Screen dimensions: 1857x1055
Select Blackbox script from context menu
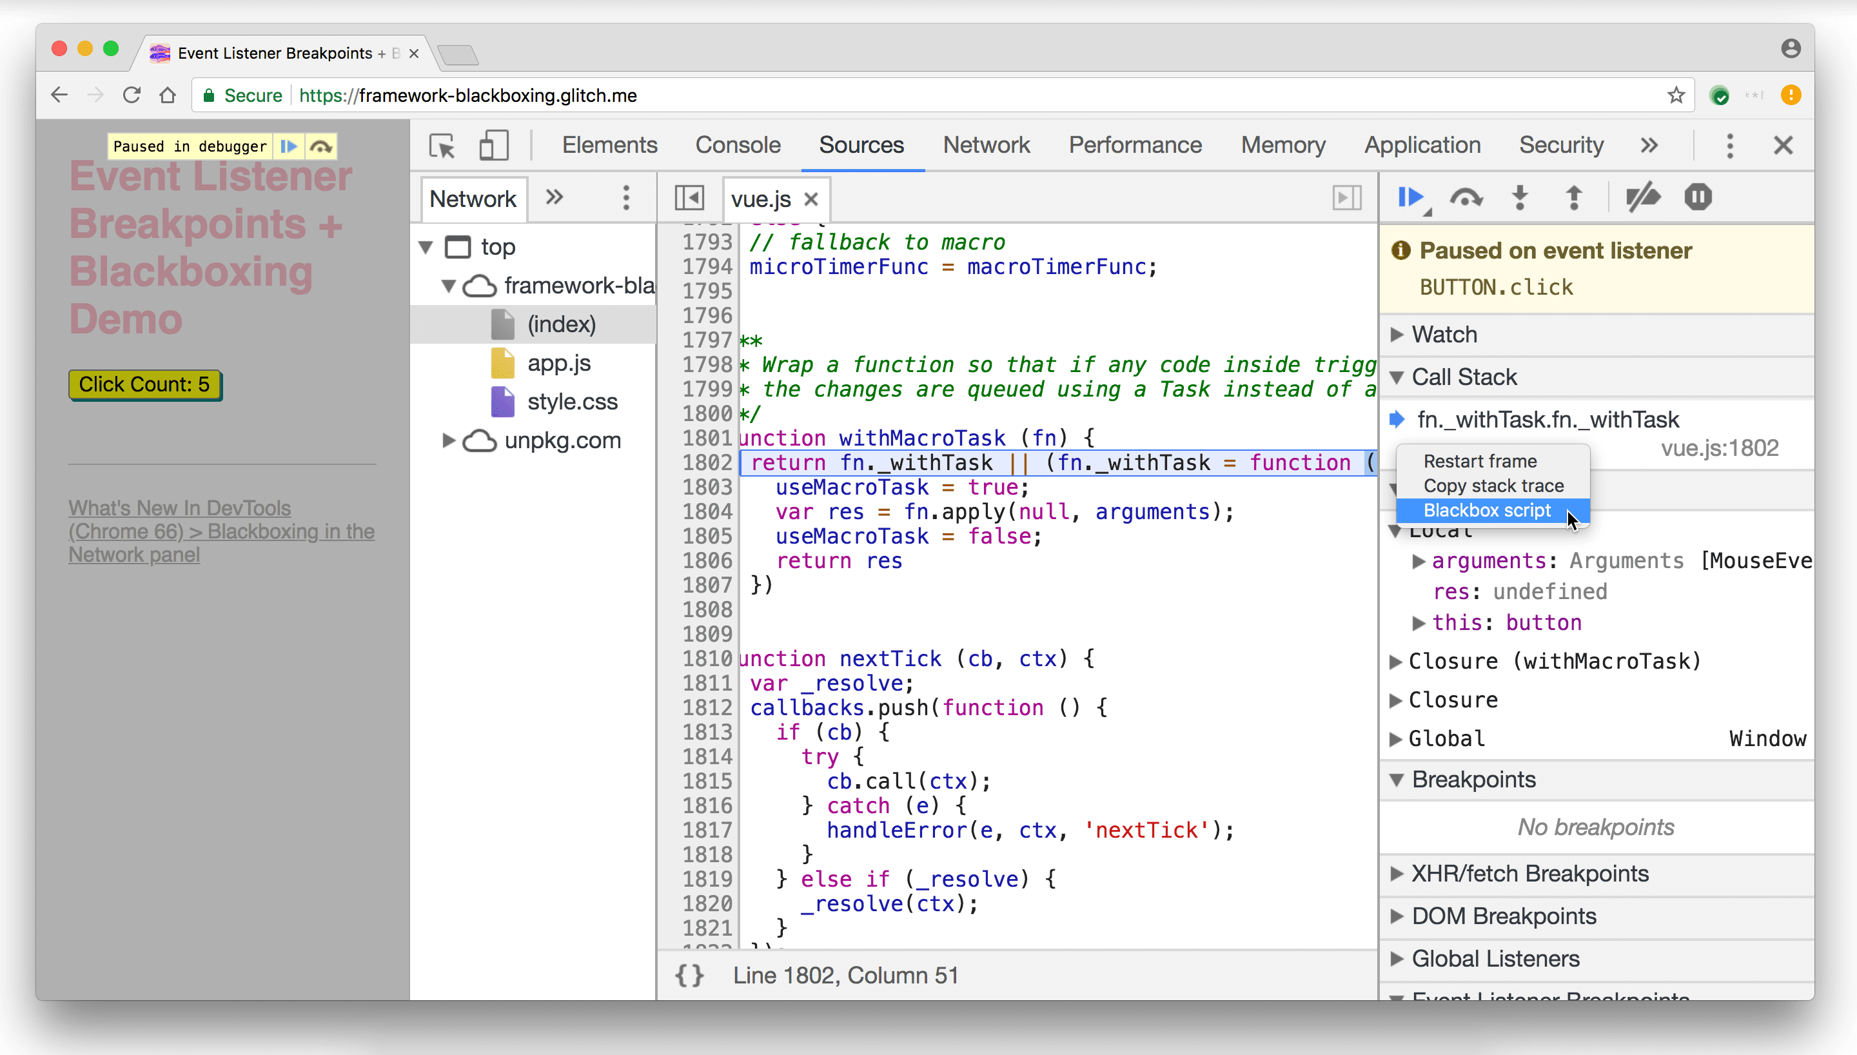pos(1487,510)
